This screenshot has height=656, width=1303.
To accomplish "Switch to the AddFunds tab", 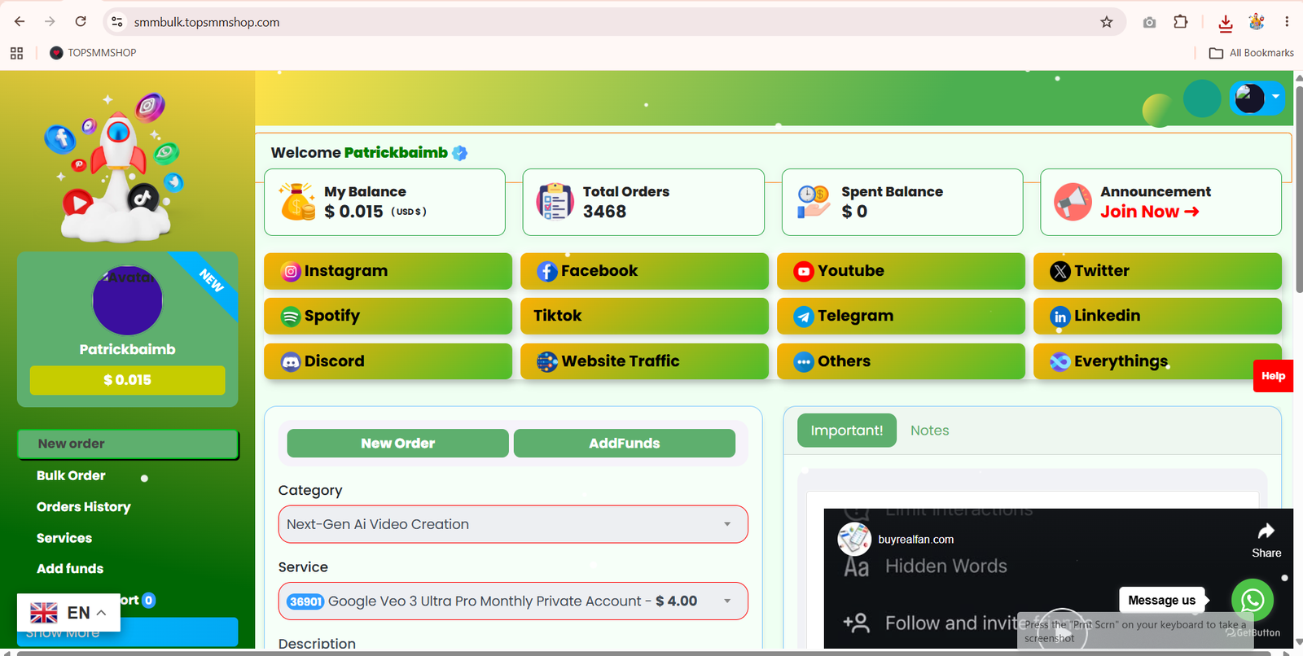I will click(625, 444).
